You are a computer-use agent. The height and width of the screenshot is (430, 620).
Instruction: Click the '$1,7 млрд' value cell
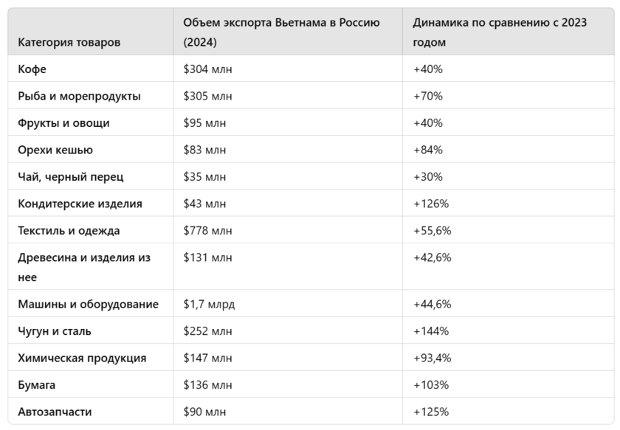210,304
